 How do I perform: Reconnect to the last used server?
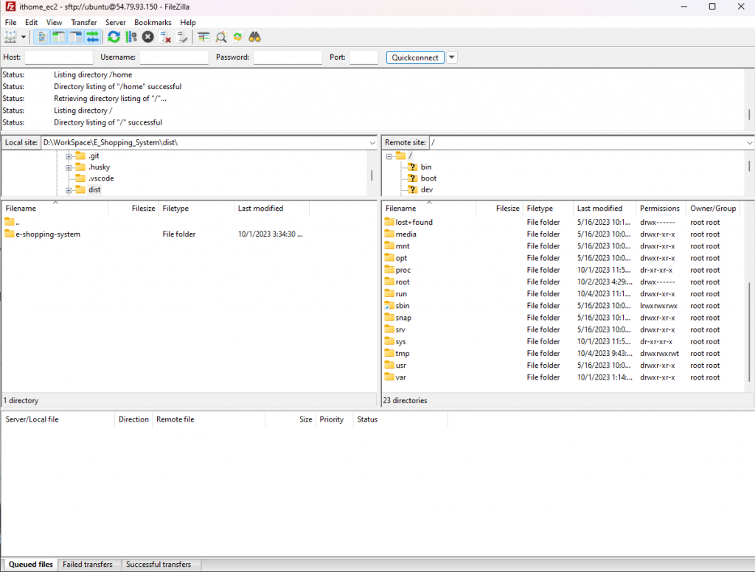click(182, 37)
